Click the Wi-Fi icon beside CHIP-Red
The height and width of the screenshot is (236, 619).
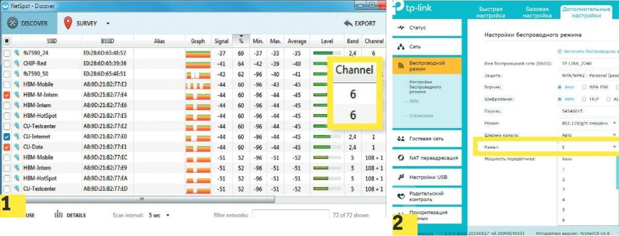coord(17,64)
